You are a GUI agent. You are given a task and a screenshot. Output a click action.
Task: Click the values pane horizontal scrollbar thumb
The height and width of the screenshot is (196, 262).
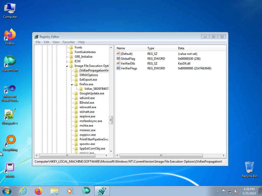click(161, 155)
